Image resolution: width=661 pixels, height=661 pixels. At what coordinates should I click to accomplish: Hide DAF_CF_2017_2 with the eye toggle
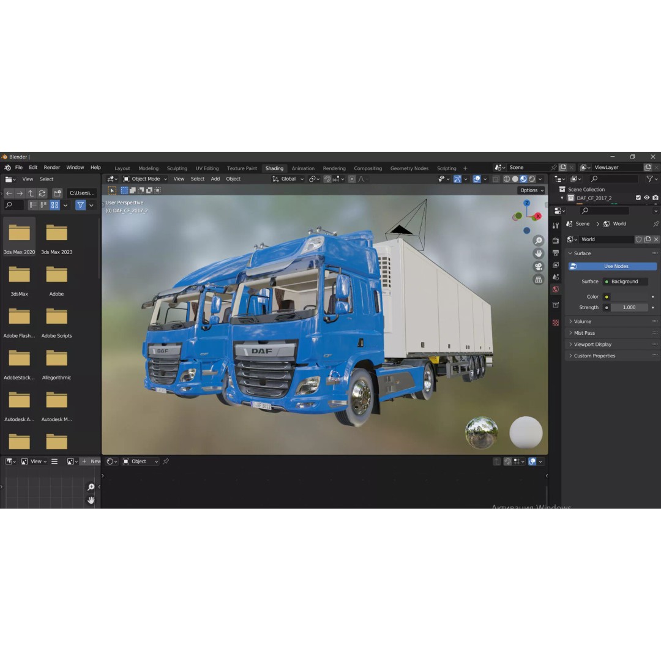[647, 198]
